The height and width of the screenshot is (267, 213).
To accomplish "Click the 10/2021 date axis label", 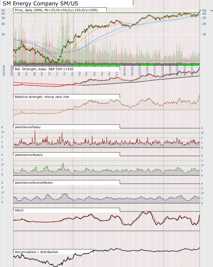I will (140, 70).
